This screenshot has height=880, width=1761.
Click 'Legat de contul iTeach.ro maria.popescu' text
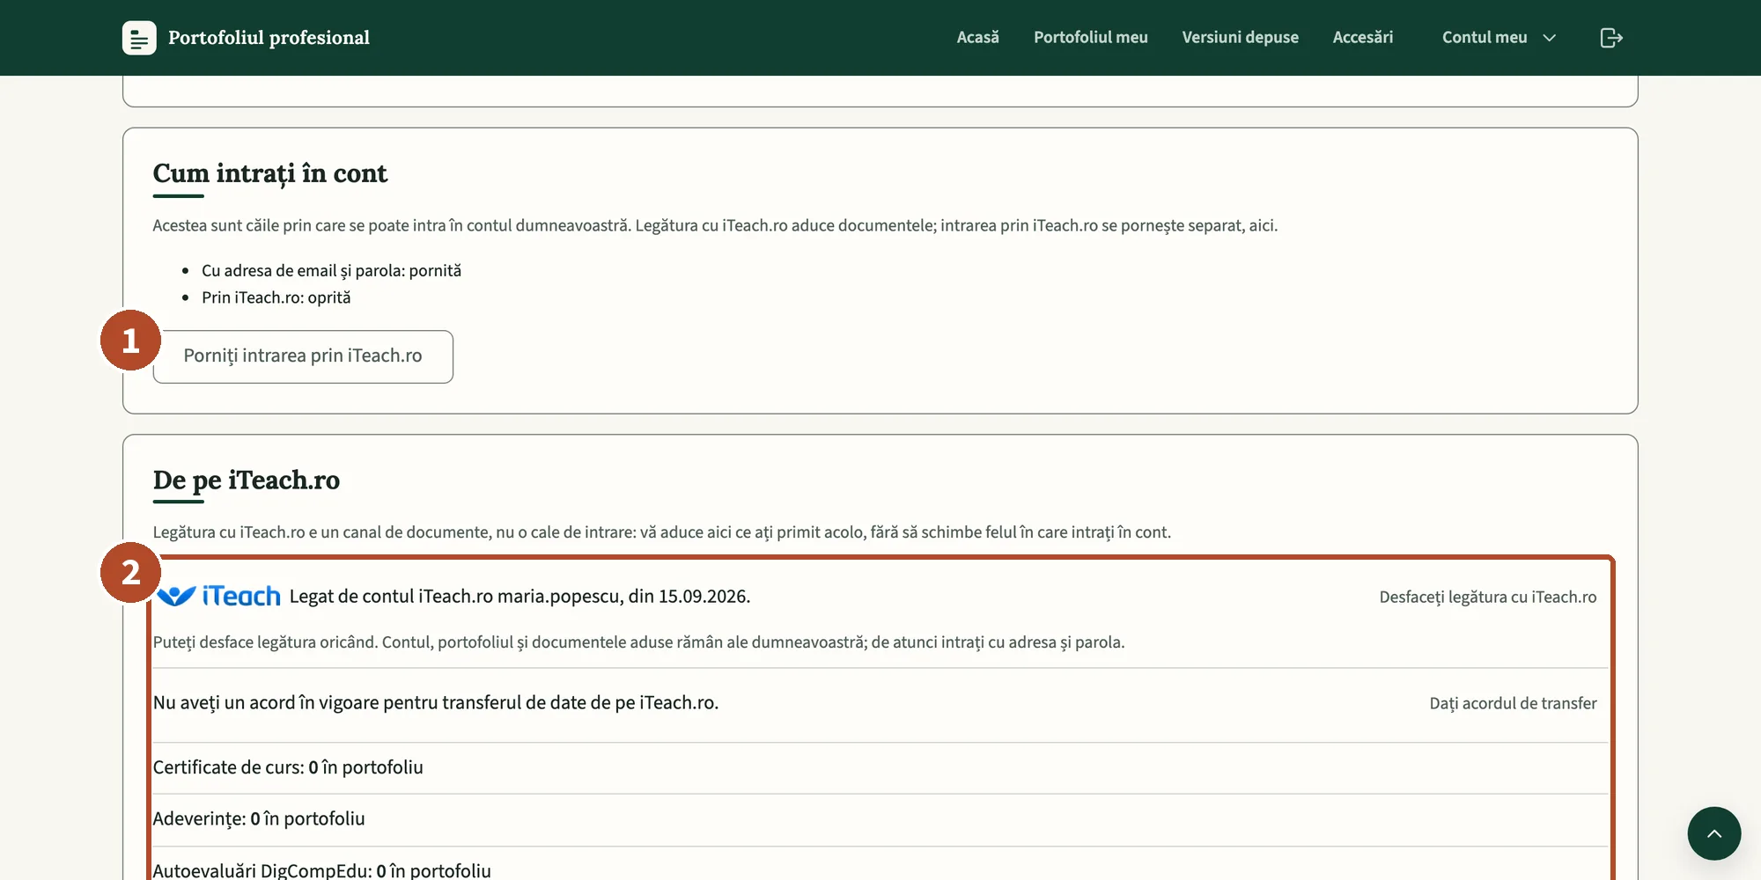pyautogui.click(x=519, y=597)
